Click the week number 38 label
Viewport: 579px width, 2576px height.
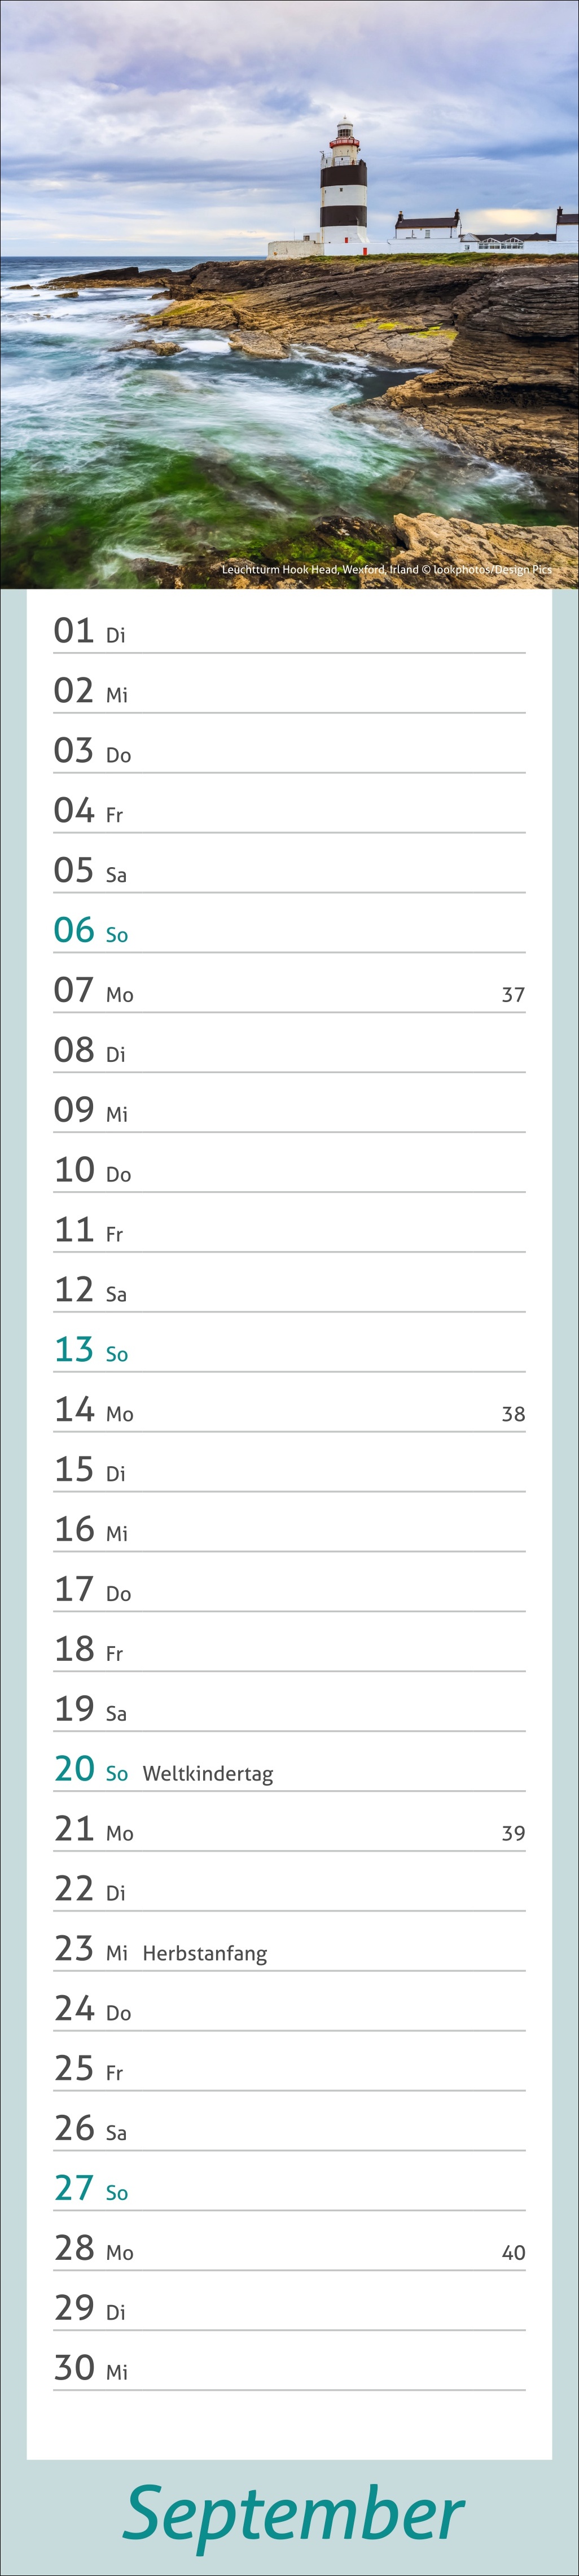pyautogui.click(x=513, y=1414)
